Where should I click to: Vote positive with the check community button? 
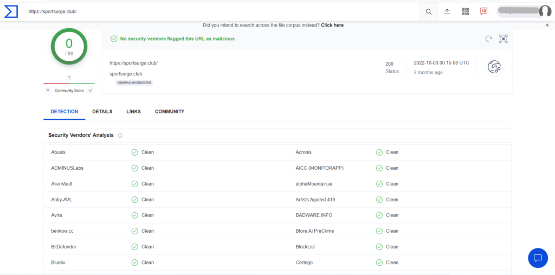coord(91,91)
